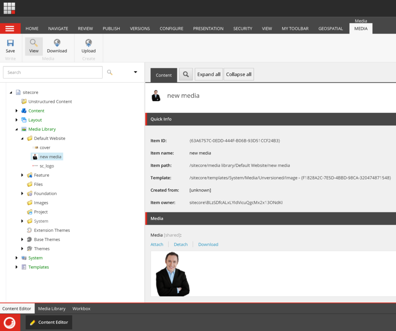Open the dropdown arrow near the search box
The width and height of the screenshot is (396, 331).
(x=135, y=72)
